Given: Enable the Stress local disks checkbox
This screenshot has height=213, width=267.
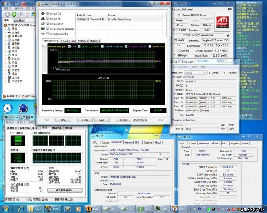Looking at the screenshot, I should pyautogui.click(x=47, y=34).
